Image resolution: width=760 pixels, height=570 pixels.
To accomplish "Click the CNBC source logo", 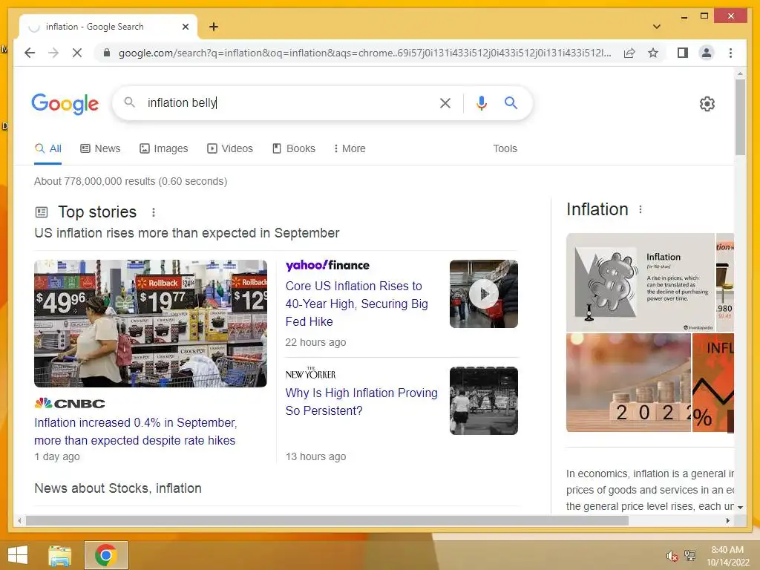I will click(70, 403).
